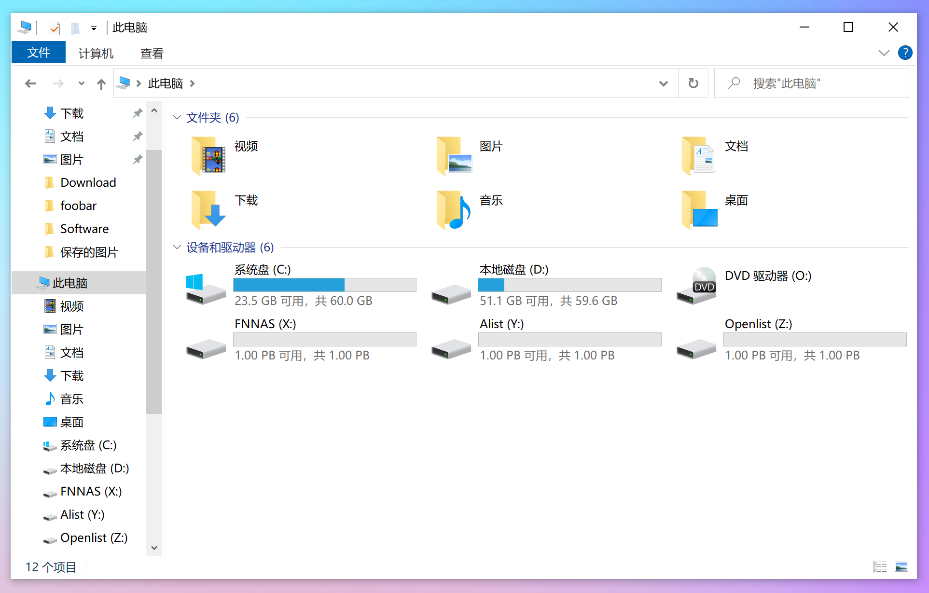Open the 音乐 folder in the main pane

491,201
